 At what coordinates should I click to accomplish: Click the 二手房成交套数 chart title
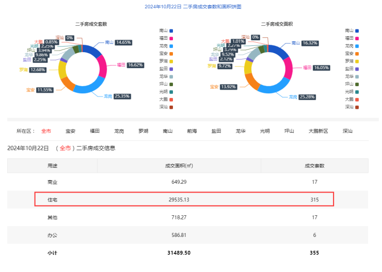click(x=91, y=24)
